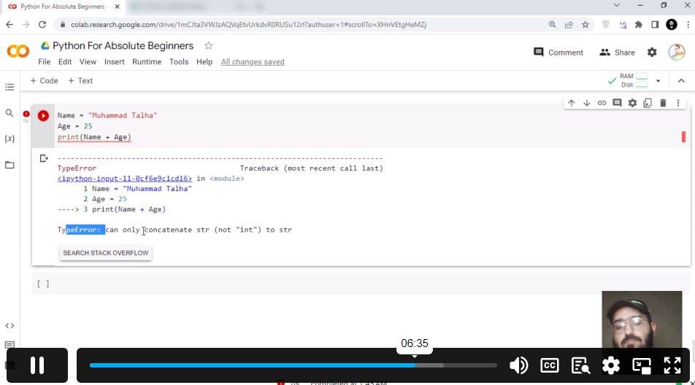This screenshot has width=695, height=385.
Task: Open the Help menu
Action: tap(204, 62)
